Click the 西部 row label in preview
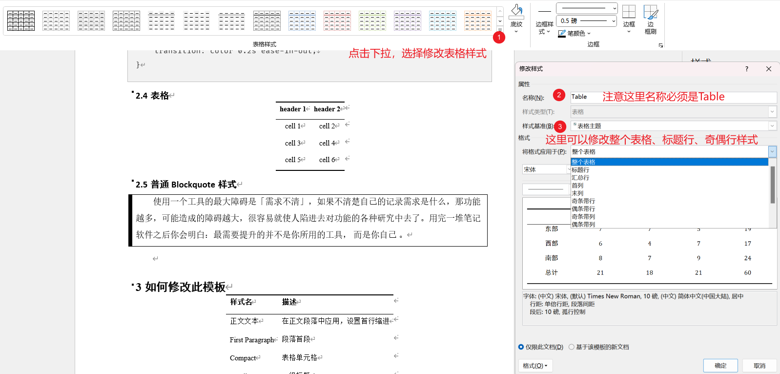Screen dimensions: 780x374 [x=552, y=243]
